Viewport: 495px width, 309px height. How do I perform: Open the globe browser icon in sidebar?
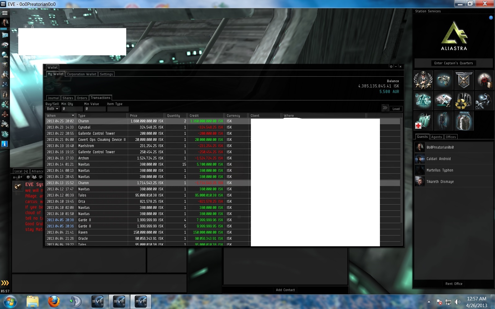pos(5,55)
